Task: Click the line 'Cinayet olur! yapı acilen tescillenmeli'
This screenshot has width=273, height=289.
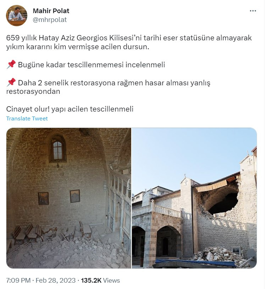Action: [70, 109]
